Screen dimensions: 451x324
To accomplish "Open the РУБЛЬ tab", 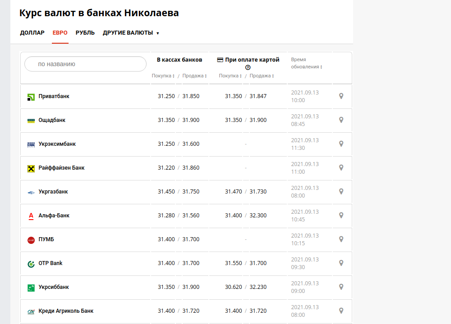I will click(85, 33).
